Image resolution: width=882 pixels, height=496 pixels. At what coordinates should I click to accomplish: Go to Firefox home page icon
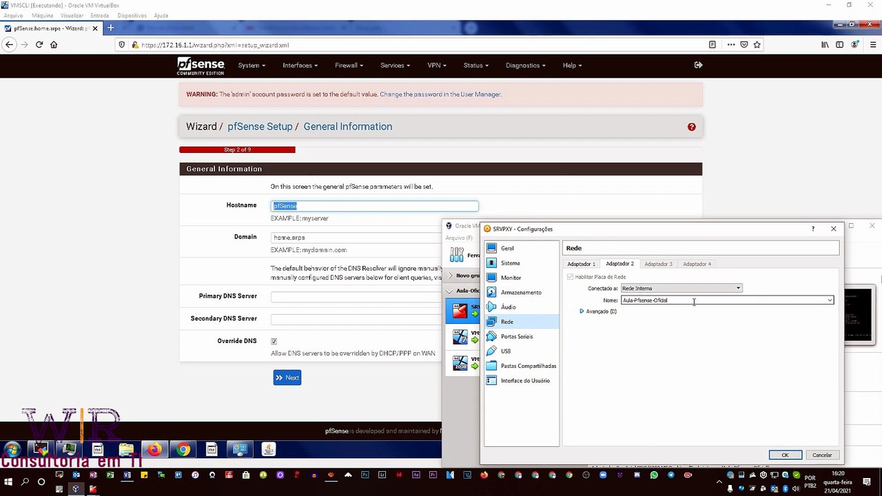54,45
